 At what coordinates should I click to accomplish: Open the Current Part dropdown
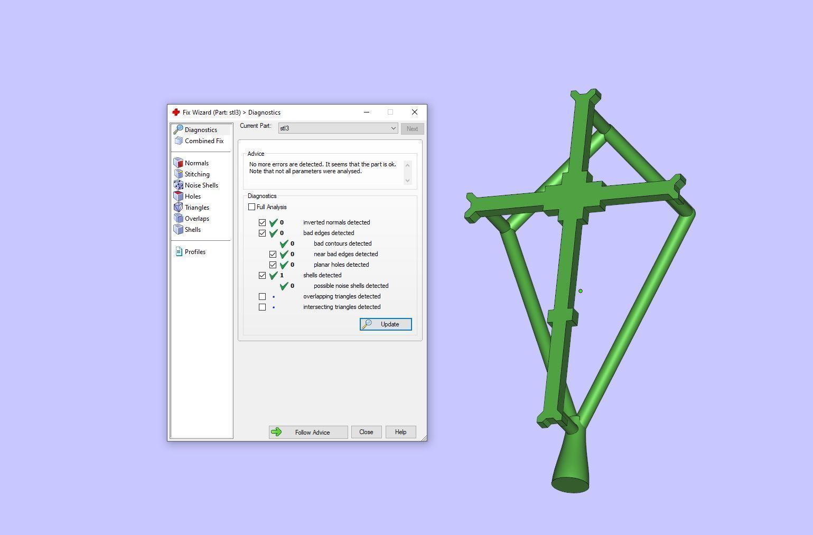pos(338,128)
